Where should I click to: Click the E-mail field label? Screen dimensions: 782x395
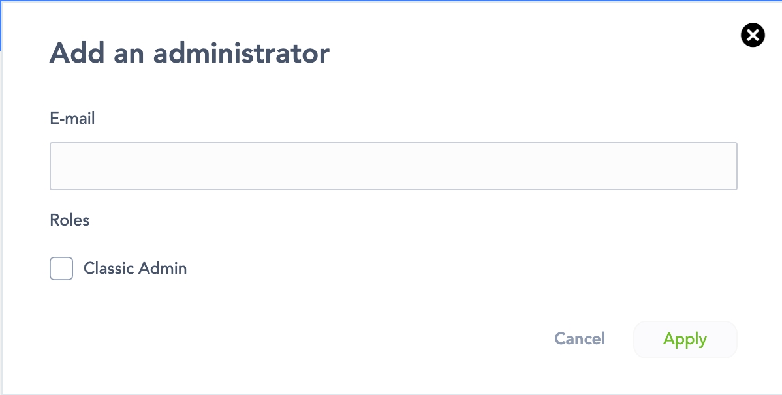[72, 119]
